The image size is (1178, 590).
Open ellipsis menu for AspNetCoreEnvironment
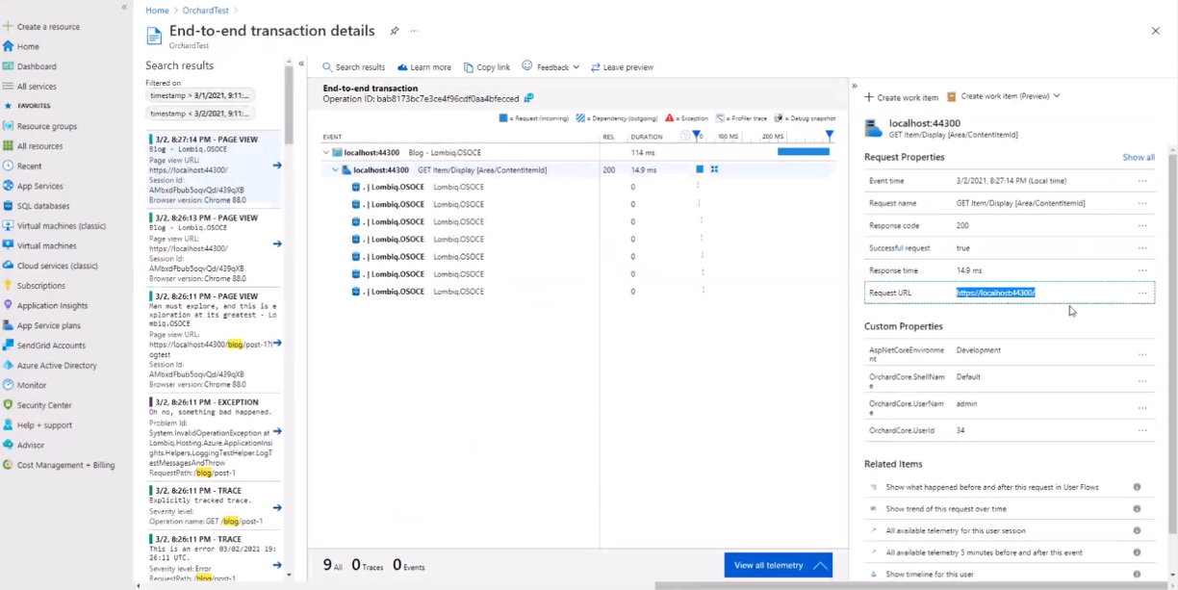coord(1142,354)
